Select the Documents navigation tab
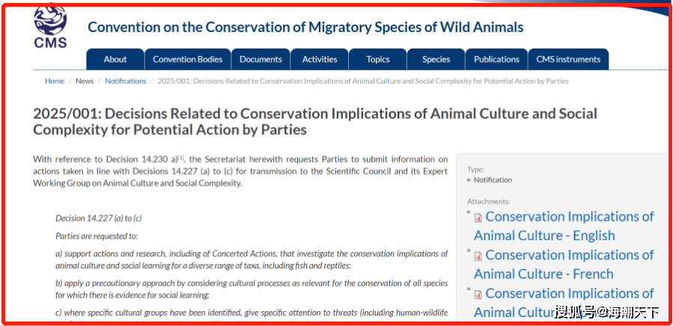673x326 pixels. tap(261, 59)
